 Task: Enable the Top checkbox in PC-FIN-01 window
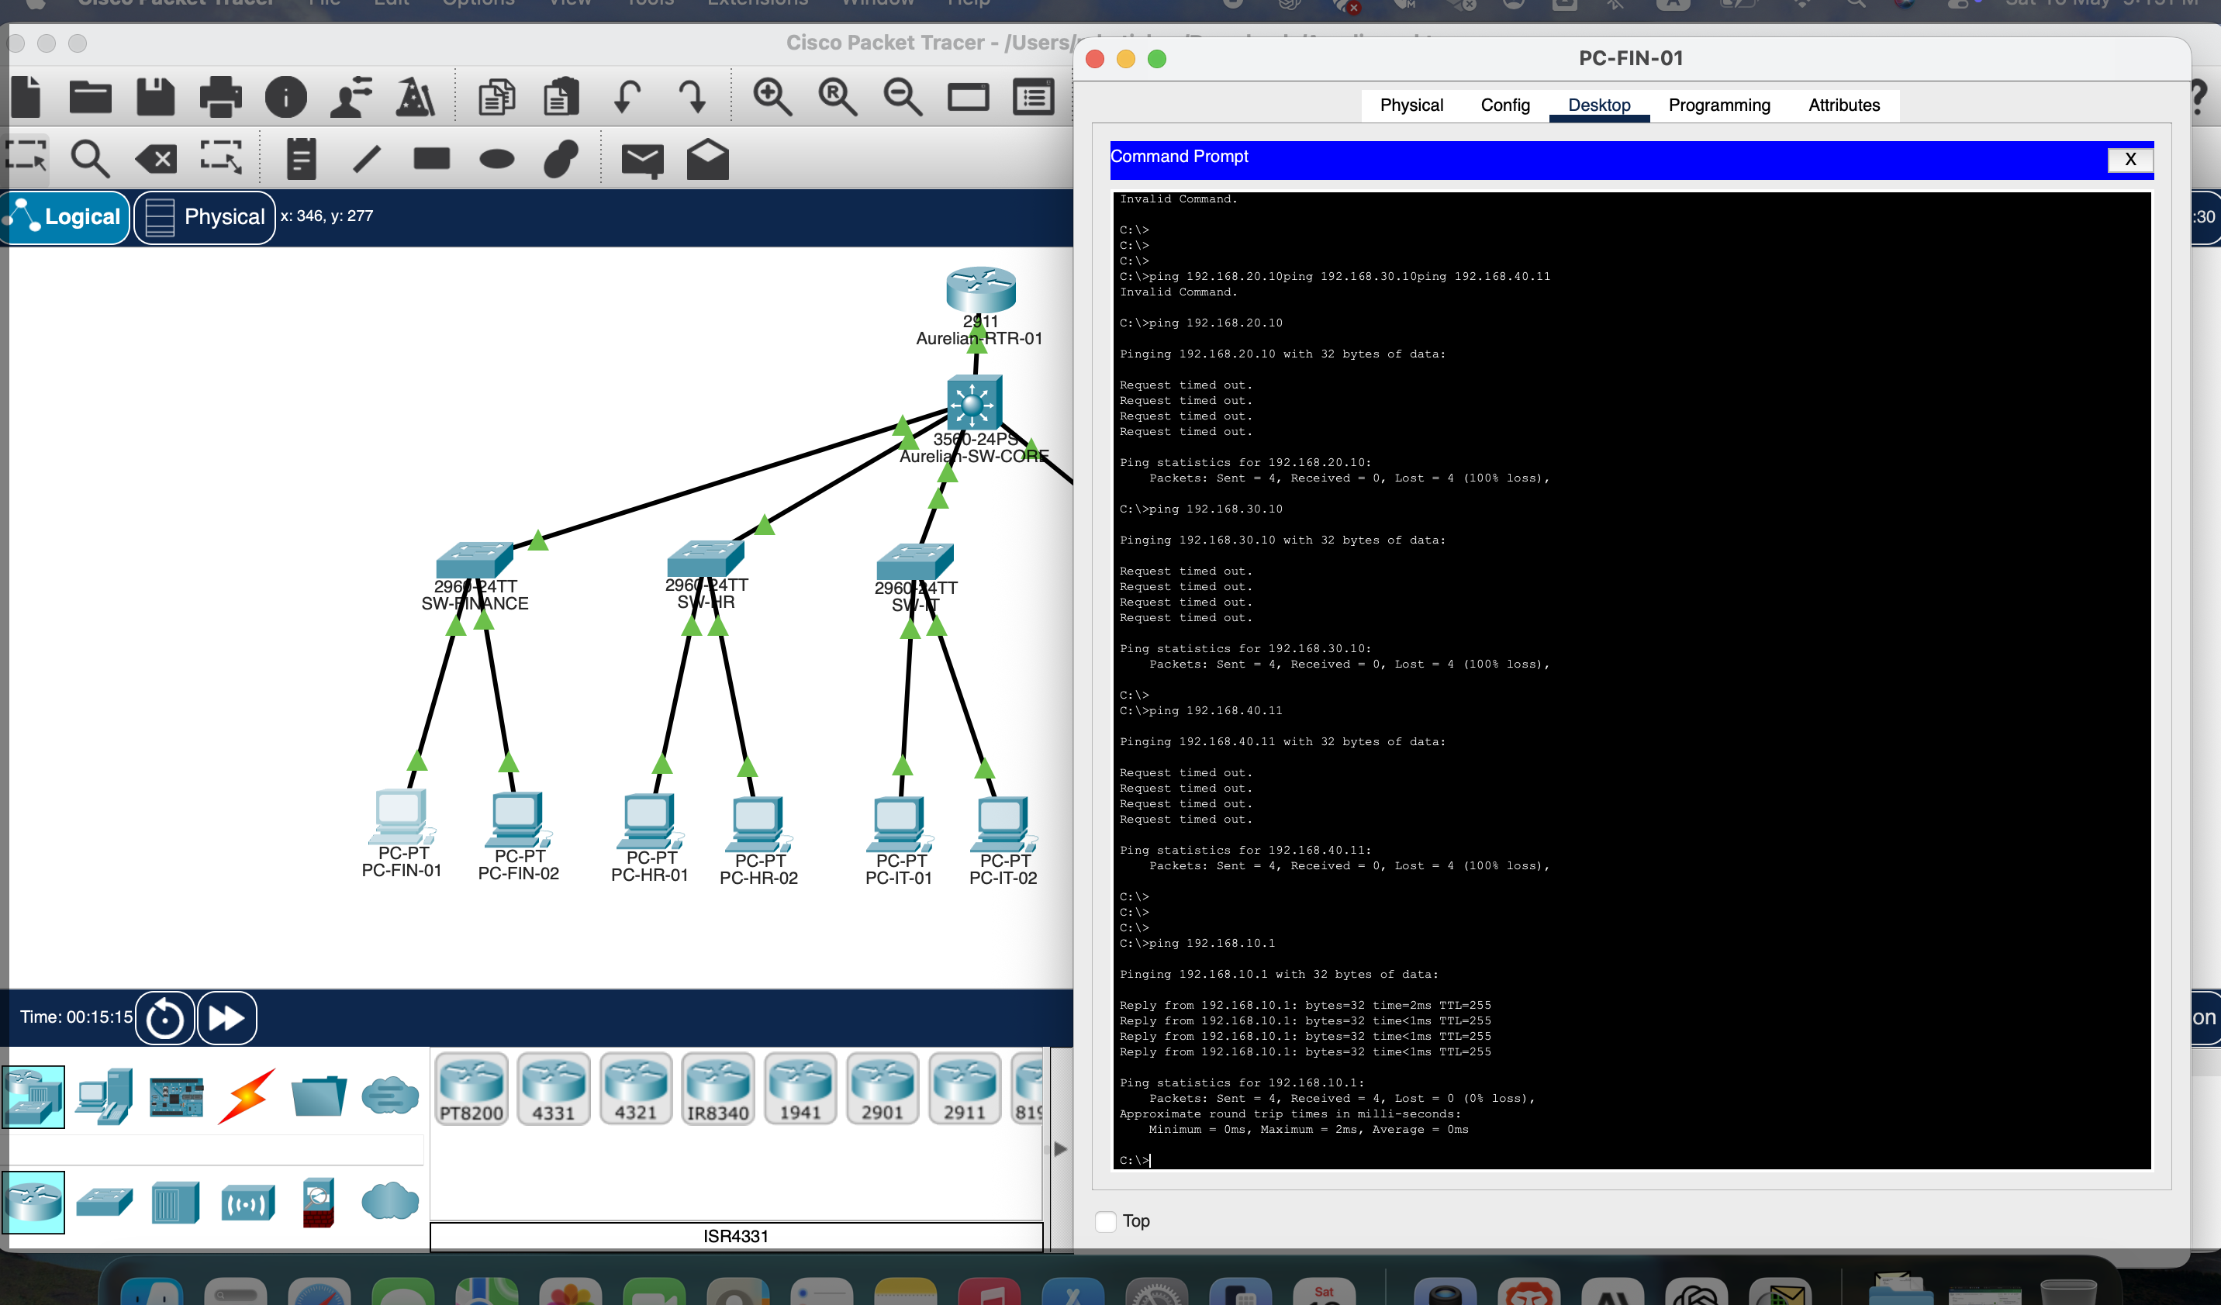[1105, 1220]
